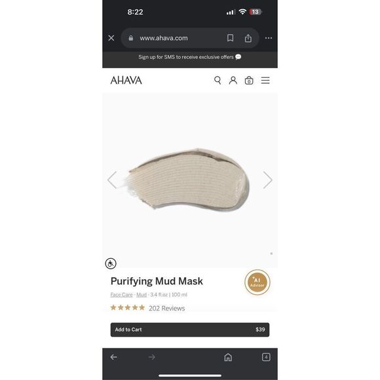Open the three-dot browser options menu
The image size is (380, 380).
[269, 38]
